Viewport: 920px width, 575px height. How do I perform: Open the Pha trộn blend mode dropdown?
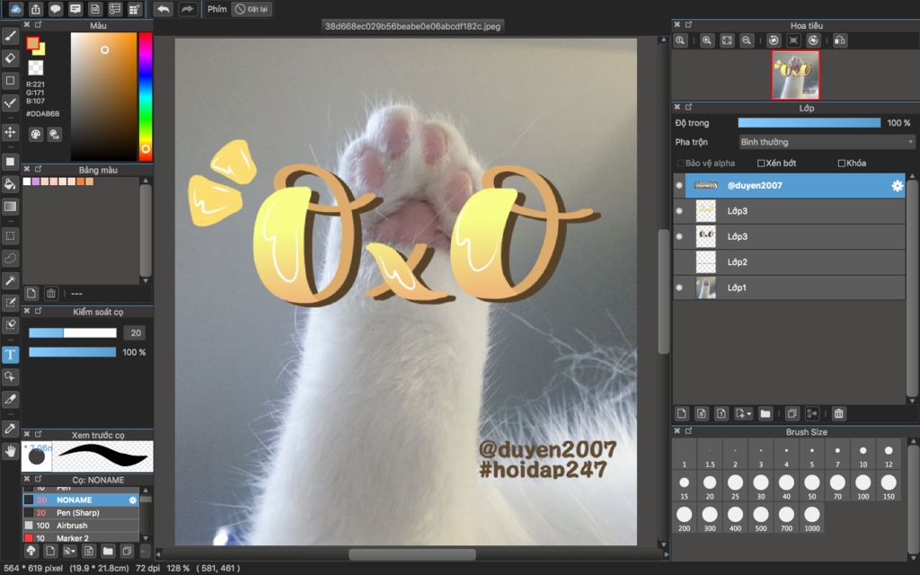click(827, 142)
